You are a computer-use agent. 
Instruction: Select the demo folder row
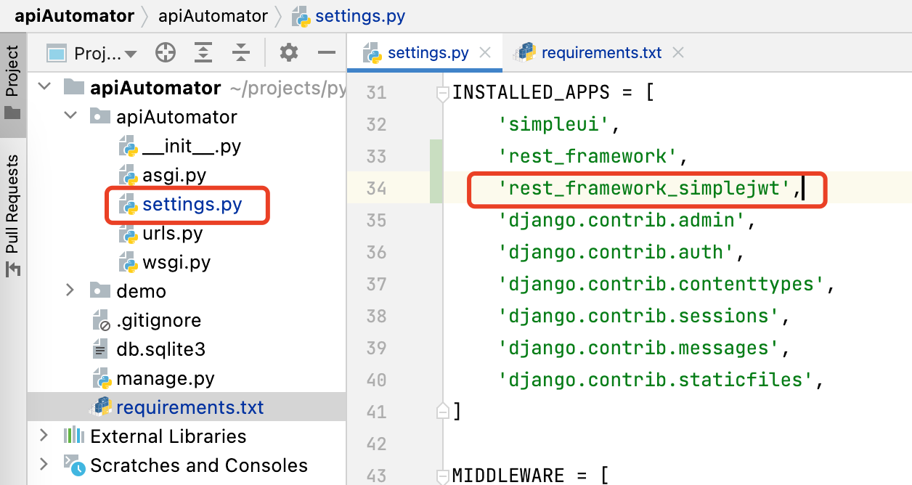(187, 291)
